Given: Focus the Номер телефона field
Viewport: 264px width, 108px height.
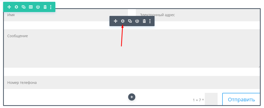Looking at the screenshot, I should coord(132,83).
